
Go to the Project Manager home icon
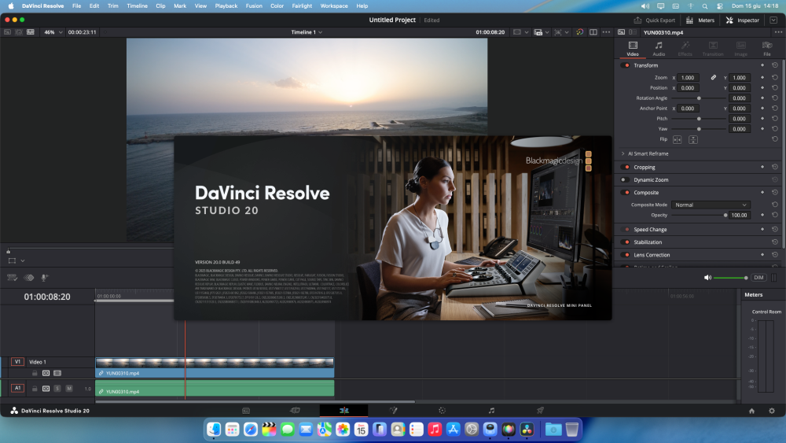751,411
